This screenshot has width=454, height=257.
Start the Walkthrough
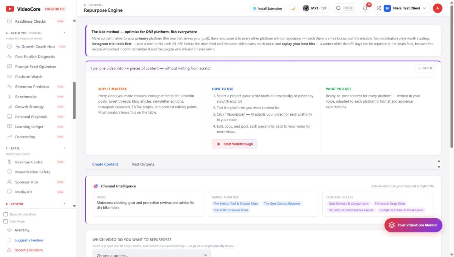[x=235, y=144]
